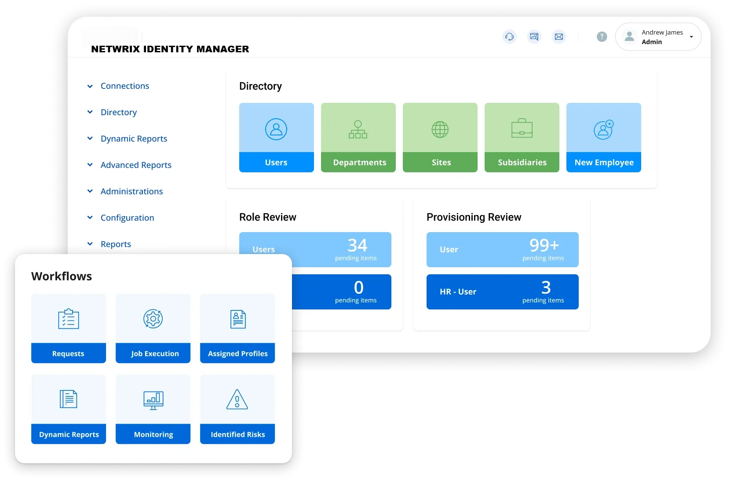Open Provisioning Review User 99+ pending items
This screenshot has width=730, height=480.
503,250
